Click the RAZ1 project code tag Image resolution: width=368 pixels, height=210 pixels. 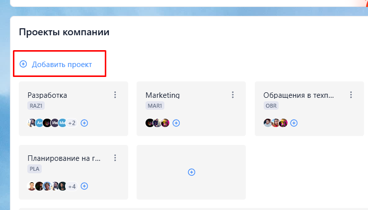click(36, 106)
